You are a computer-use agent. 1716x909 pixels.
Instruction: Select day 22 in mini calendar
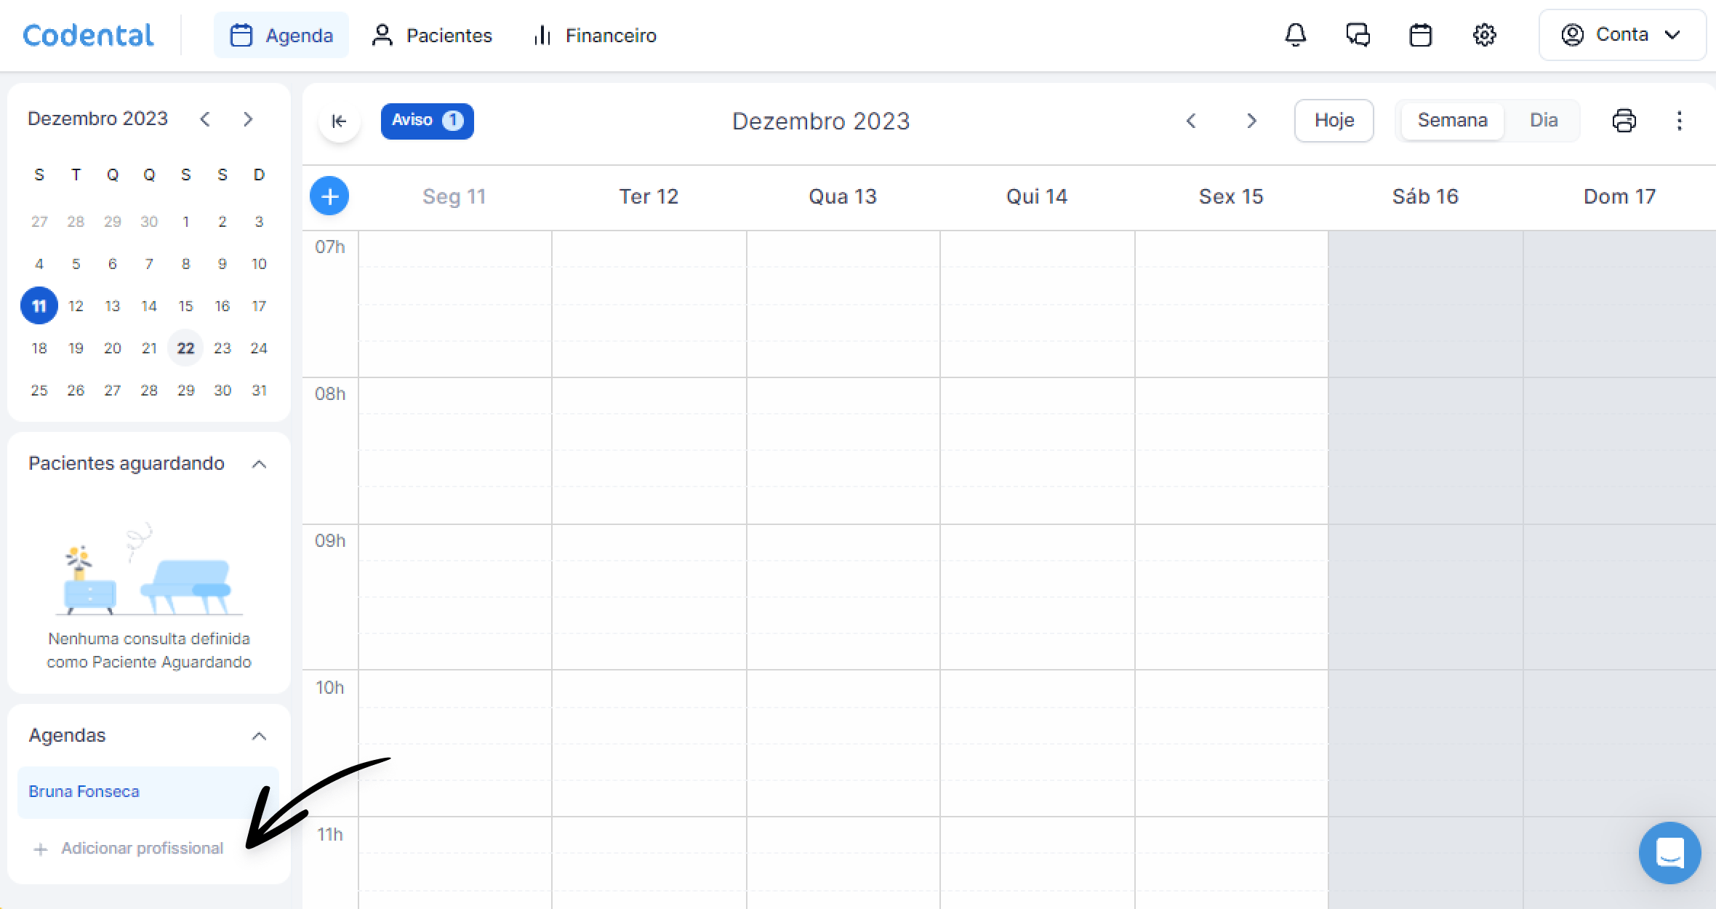185,348
